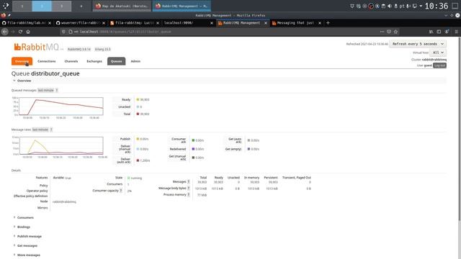Viewport: 461px width, 259px height.
Task: Open the Map de Akatsuki taskbar window
Action: pyautogui.click(x=122, y=6)
